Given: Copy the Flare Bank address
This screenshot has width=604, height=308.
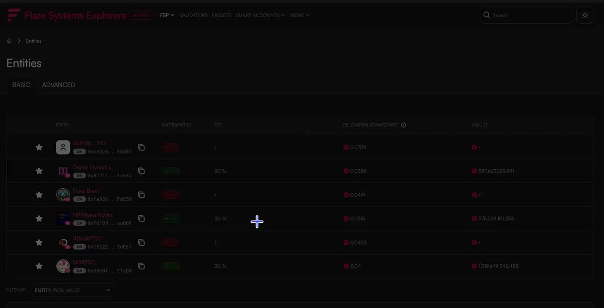Looking at the screenshot, I should click(141, 195).
